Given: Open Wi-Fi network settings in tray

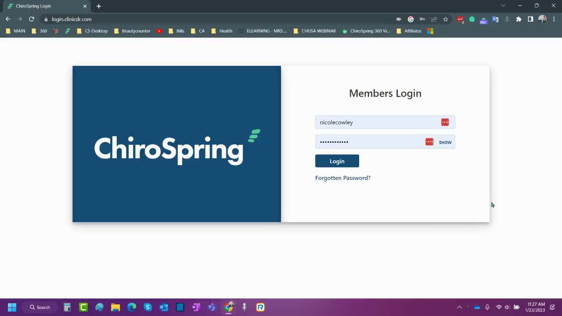Looking at the screenshot, I should pyautogui.click(x=499, y=307).
